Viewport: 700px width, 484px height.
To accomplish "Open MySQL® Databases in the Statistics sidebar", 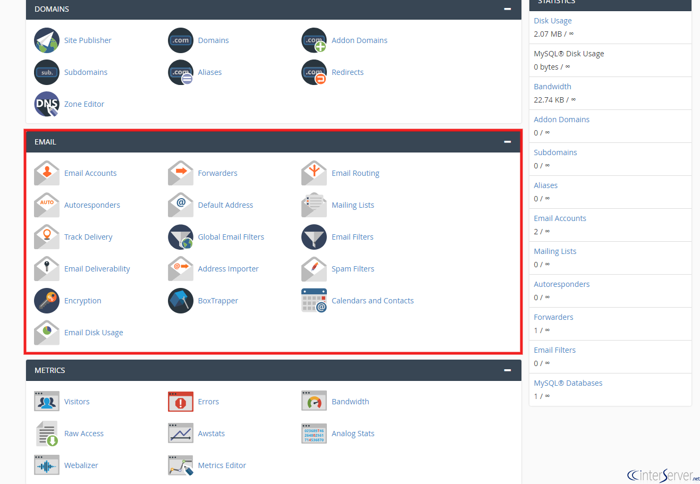I will (568, 383).
